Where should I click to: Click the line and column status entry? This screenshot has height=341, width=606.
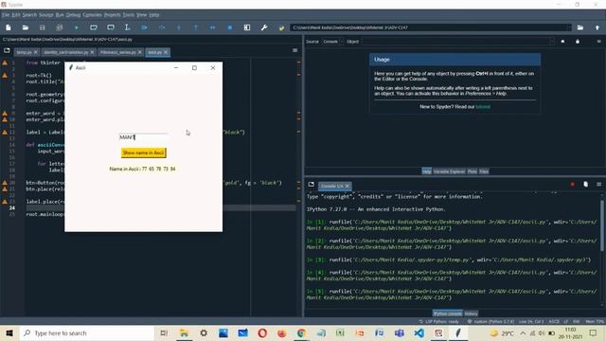click(531, 322)
